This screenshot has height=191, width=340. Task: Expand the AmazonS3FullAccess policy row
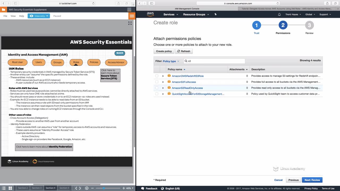[163, 82]
